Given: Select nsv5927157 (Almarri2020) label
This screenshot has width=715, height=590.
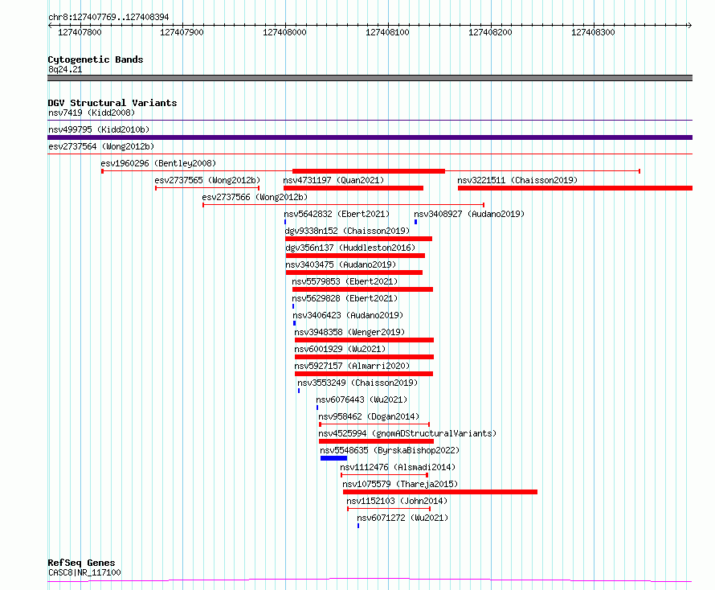Looking at the screenshot, I should (352, 366).
